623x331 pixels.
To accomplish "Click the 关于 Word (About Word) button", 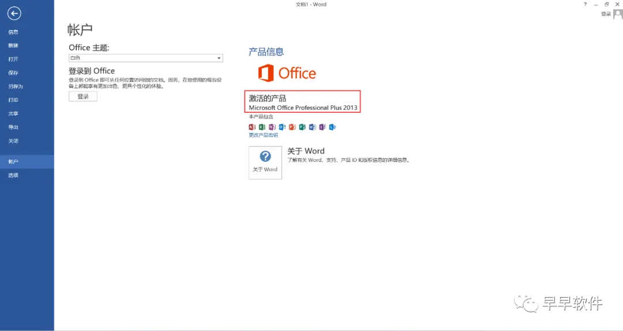I will pyautogui.click(x=265, y=162).
